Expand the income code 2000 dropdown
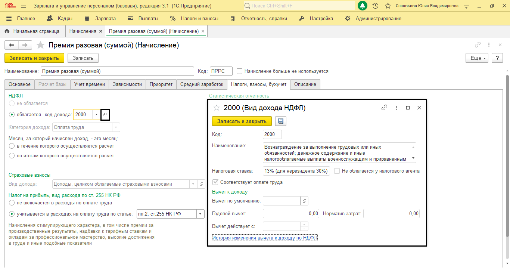Viewport: 510px width, 272px height. pyautogui.click(x=96, y=115)
